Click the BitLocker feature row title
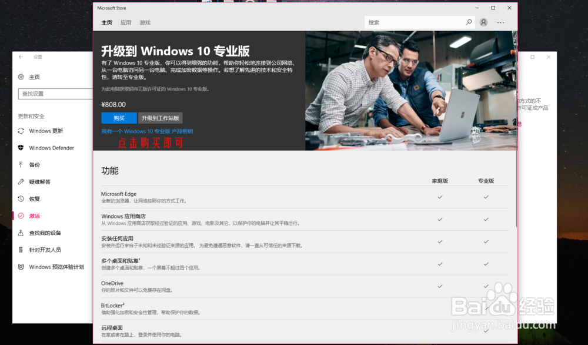This screenshot has height=345, width=588. click(112, 305)
